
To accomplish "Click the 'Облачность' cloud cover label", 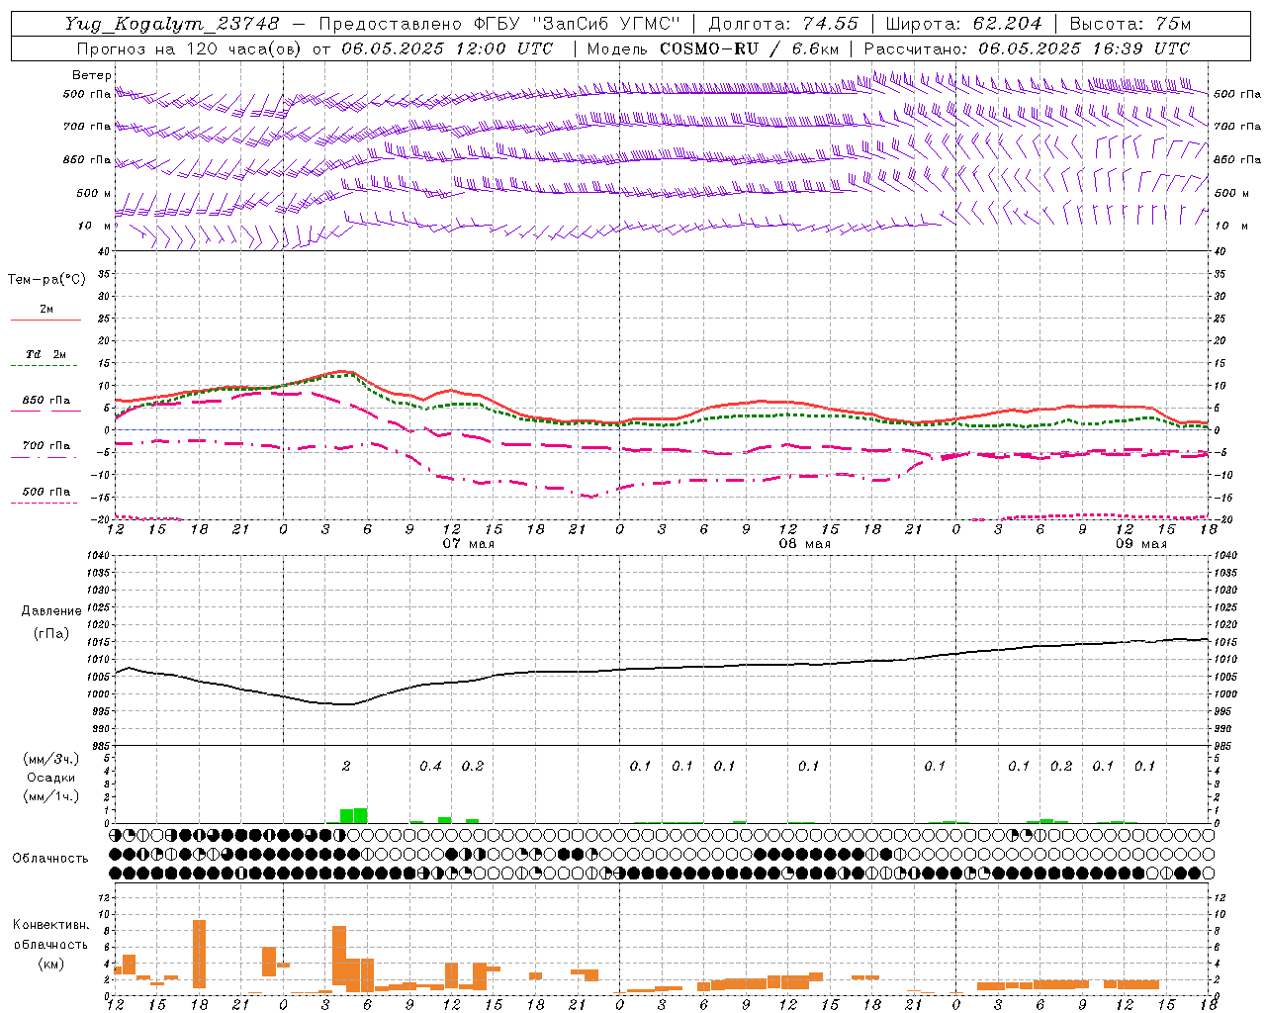I will [x=50, y=859].
